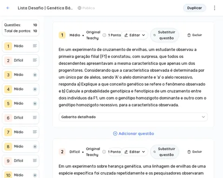Click the Total de pontos label
The height and width of the screenshot is (178, 223).
[18, 31]
